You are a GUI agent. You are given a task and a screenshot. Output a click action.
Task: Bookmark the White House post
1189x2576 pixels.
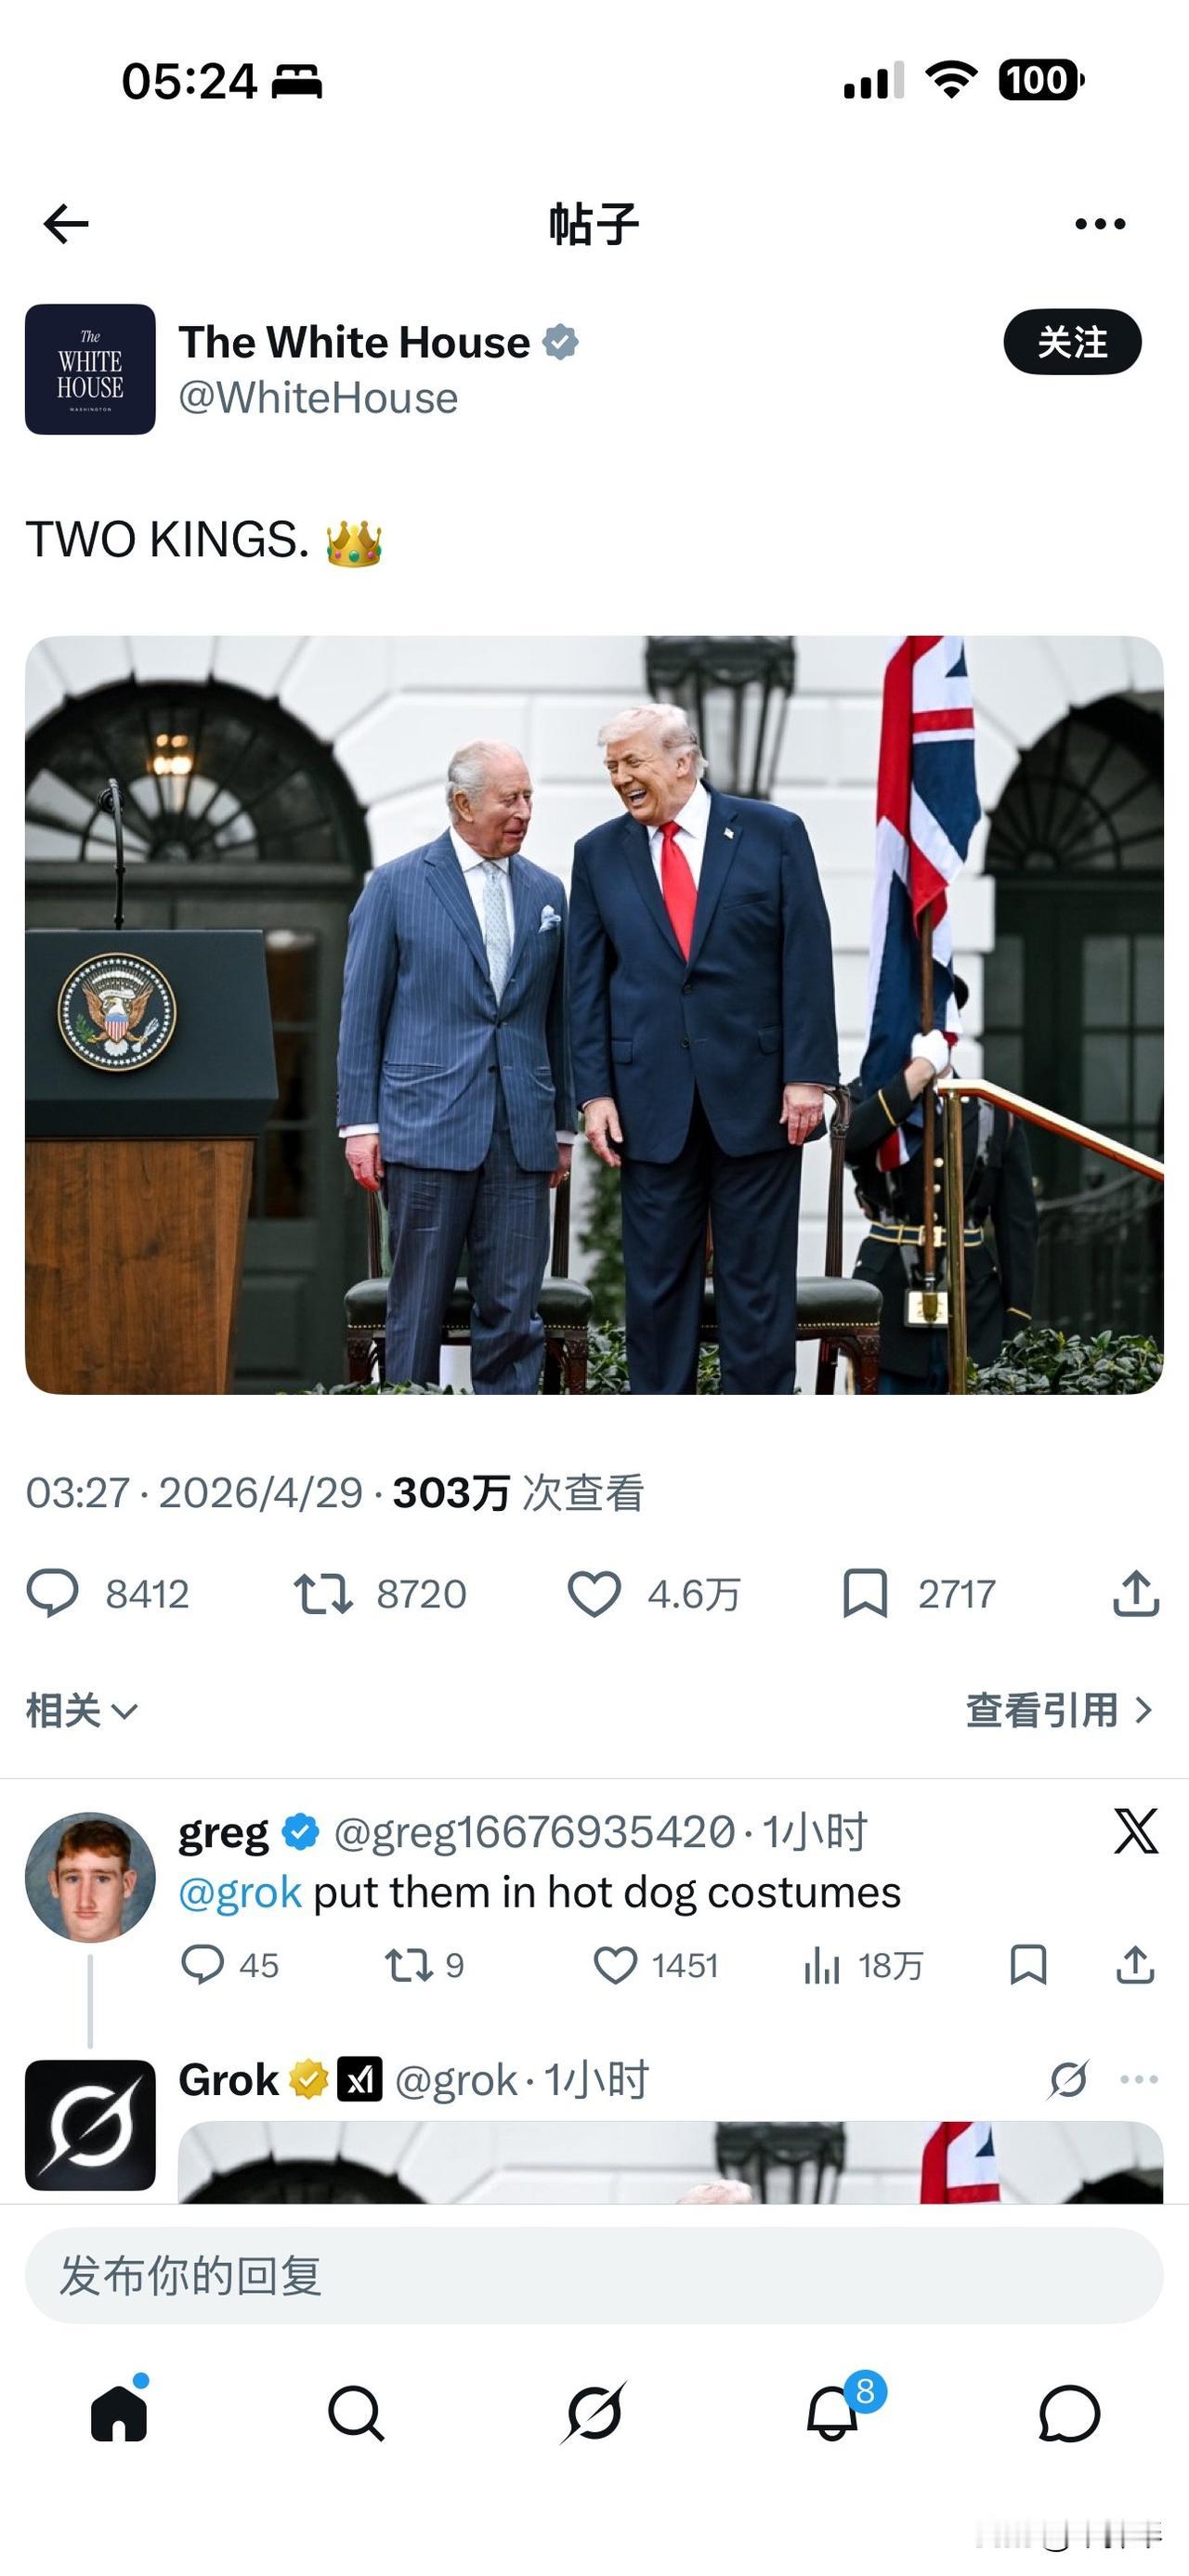pos(919,1593)
